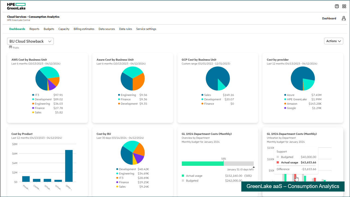Click the IT3 legend swatch in AWS chart
The image size is (350, 197).
[x=33, y=95]
